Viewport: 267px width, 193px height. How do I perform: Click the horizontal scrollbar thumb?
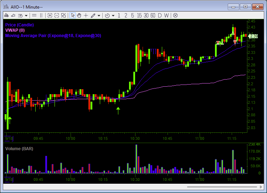[222, 187]
